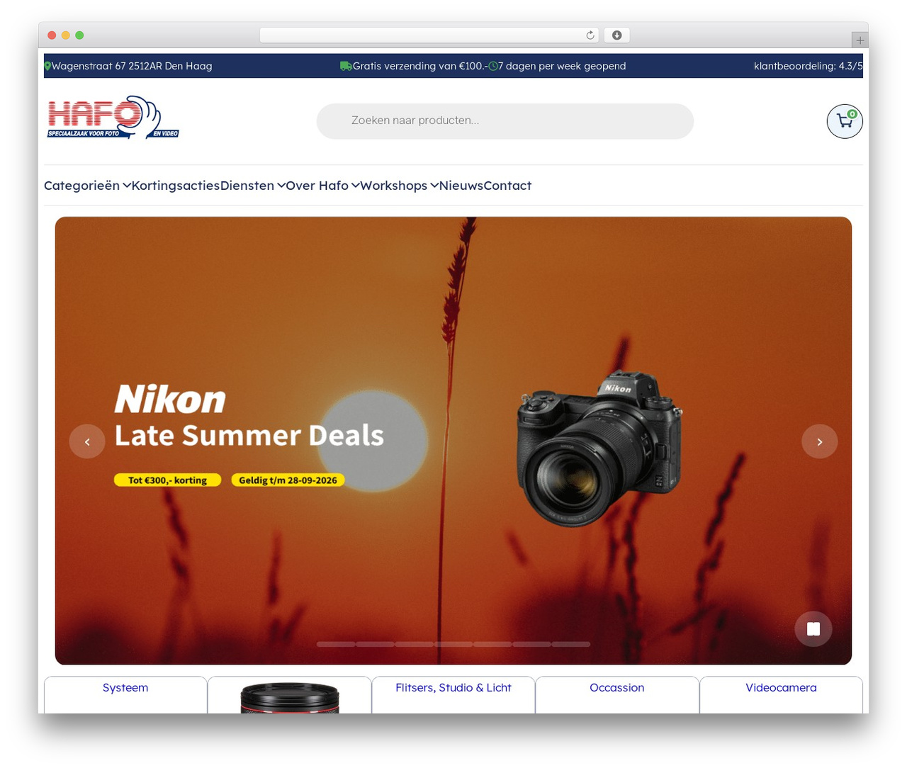907x768 pixels.
Task: Open the Contact page
Action: tap(507, 186)
